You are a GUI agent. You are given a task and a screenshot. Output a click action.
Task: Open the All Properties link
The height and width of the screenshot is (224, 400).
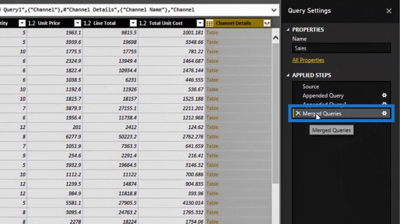pyautogui.click(x=308, y=60)
